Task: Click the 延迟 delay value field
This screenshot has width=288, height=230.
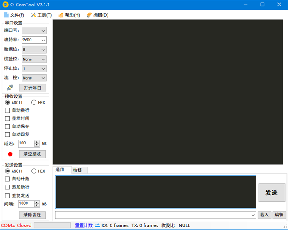Action: click(x=26, y=144)
